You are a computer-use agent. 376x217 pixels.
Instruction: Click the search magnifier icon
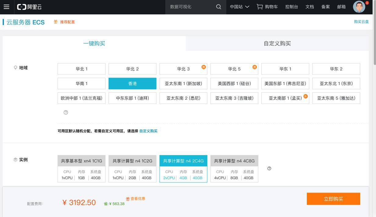[x=219, y=7]
